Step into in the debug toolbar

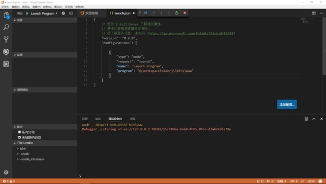[161, 13]
